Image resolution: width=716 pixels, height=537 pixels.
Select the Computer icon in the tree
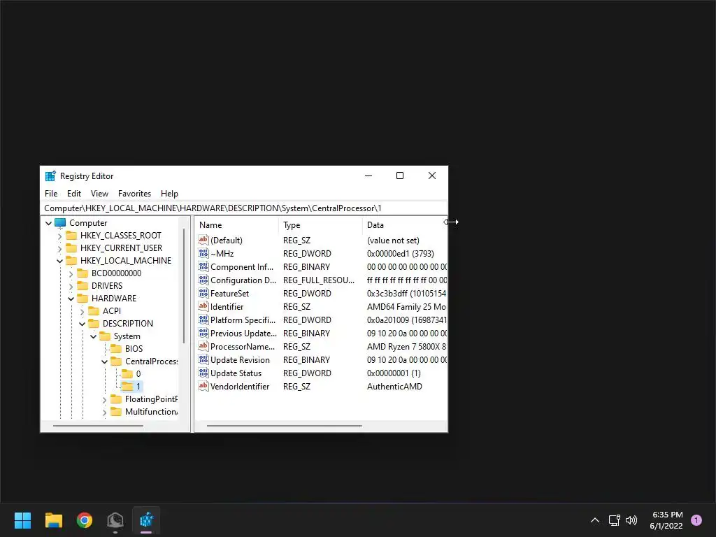(60, 223)
